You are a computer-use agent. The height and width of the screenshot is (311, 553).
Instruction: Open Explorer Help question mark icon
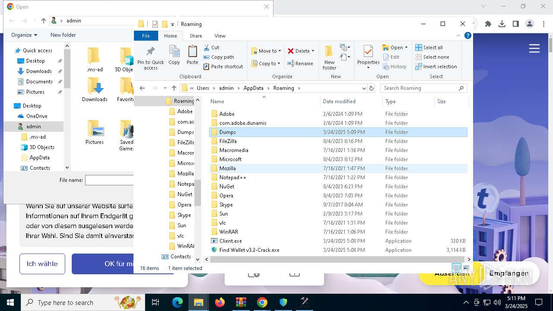467,36
